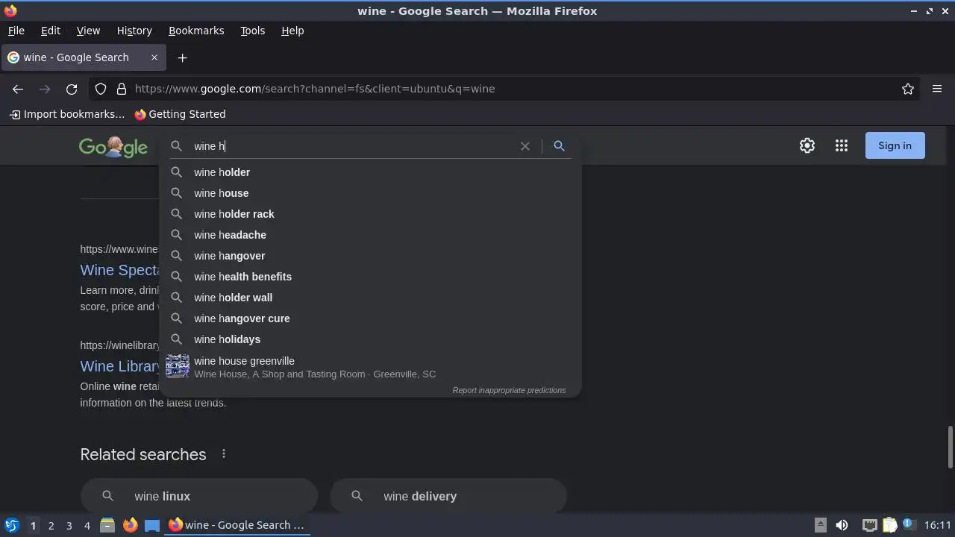The image size is (955, 537).
Task: Launch Firefox from taskbar quick launch
Action: (x=130, y=525)
